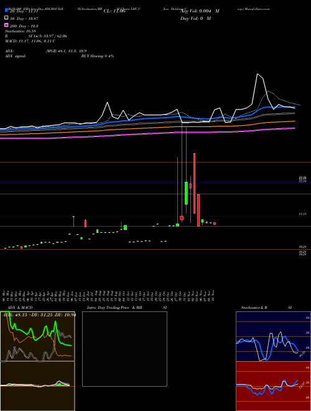The image size is (311, 411).
Task: Click the 'ADX: 48.15 +DY: 31.25 -DY: 10.94' readout
Action: pyautogui.click(x=39, y=315)
